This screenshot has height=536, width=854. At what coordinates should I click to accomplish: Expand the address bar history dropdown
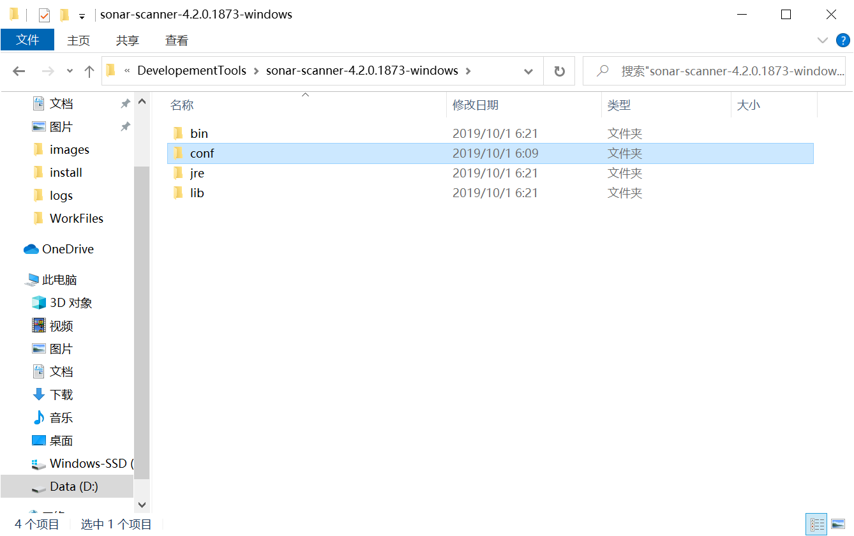coord(528,71)
